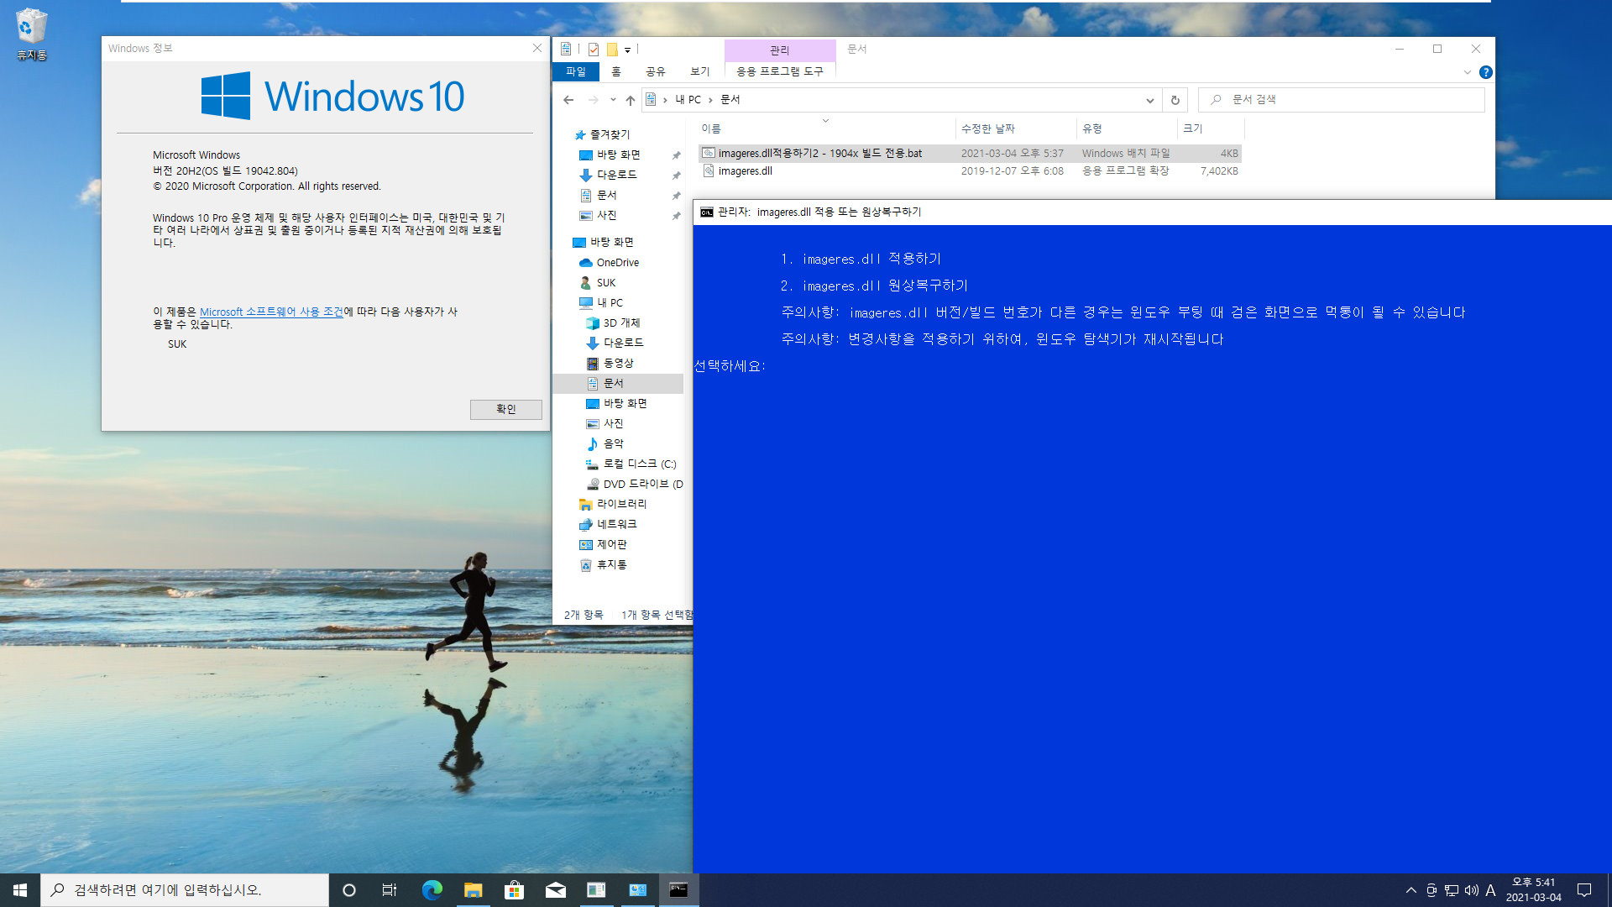1612x907 pixels.
Task: Switch to the 공유 ribbon tab
Action: click(x=656, y=71)
